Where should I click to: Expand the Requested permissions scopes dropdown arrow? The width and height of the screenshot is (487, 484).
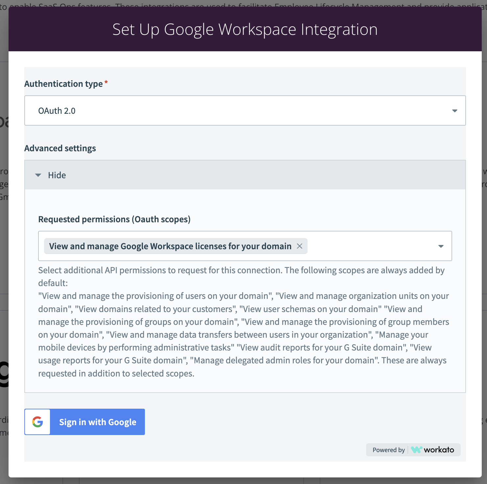point(441,246)
